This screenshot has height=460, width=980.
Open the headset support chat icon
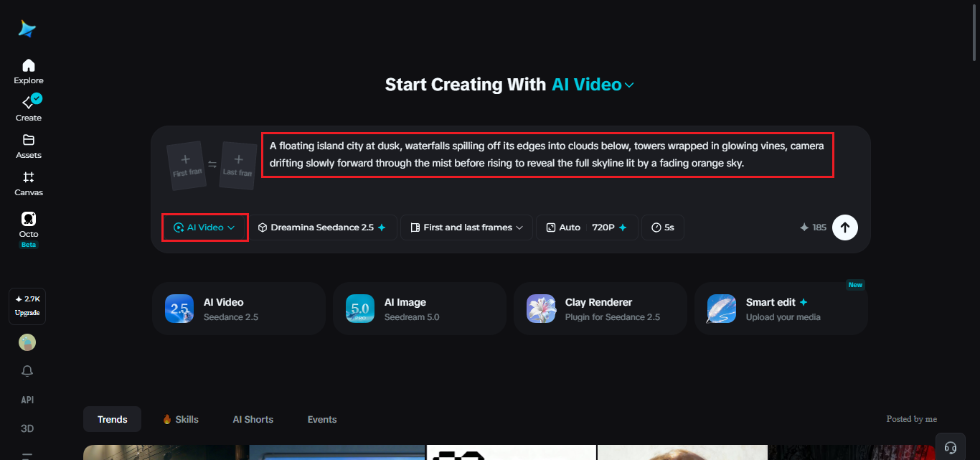951,447
